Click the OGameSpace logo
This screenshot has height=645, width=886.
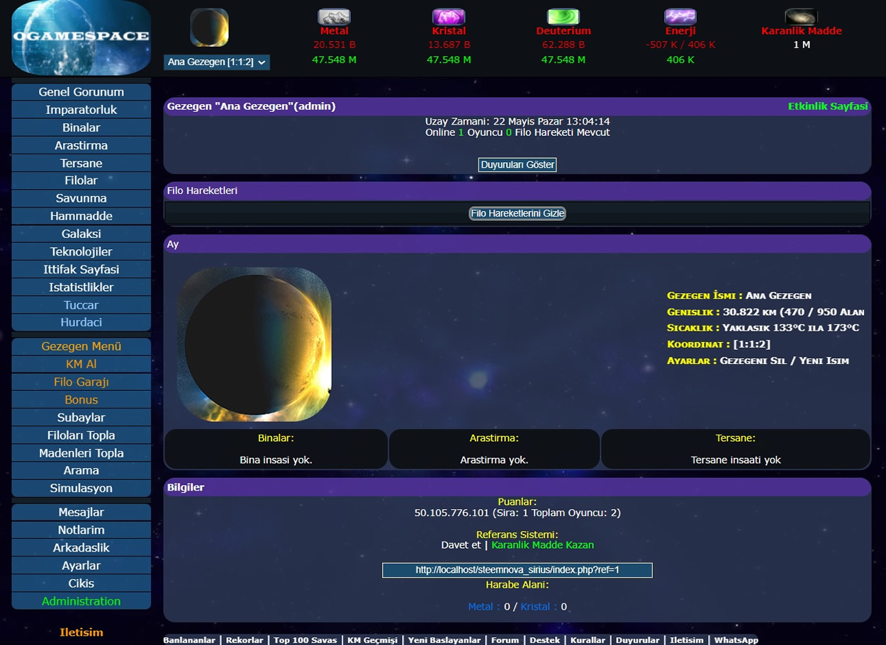click(x=81, y=38)
